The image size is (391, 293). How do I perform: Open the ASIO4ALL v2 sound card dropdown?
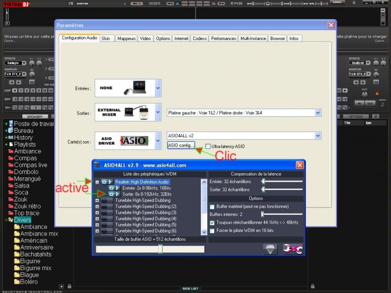click(318, 136)
